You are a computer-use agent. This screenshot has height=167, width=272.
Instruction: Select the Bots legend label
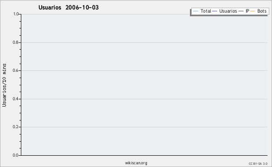262,11
